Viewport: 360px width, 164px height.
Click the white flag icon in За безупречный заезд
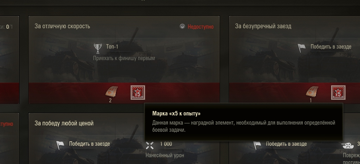point(302,48)
